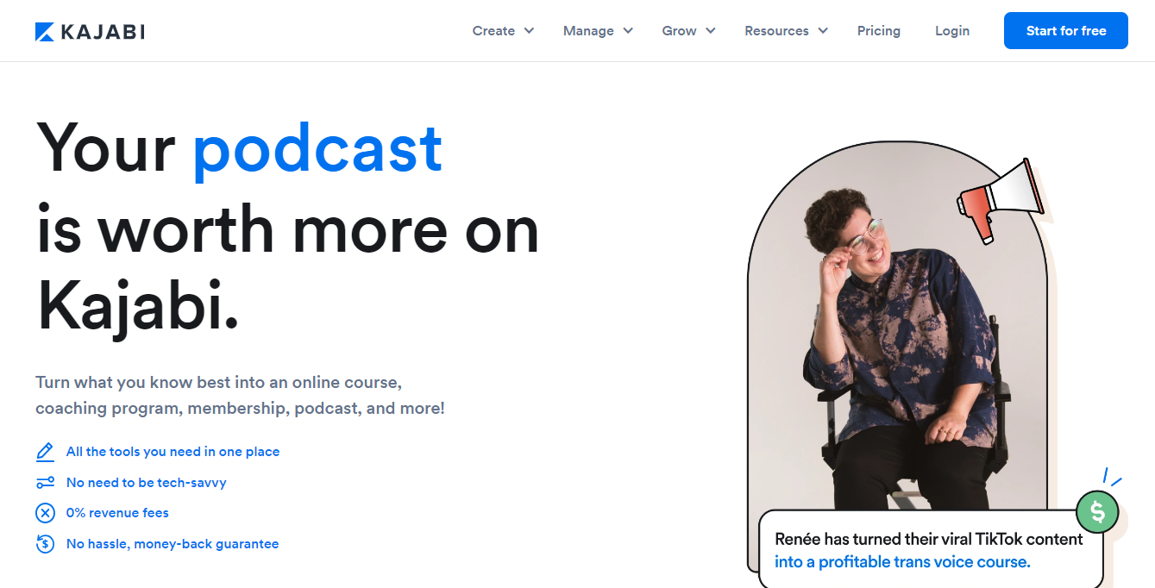
Task: Click the 'is worth more on' headline line
Action: (287, 228)
